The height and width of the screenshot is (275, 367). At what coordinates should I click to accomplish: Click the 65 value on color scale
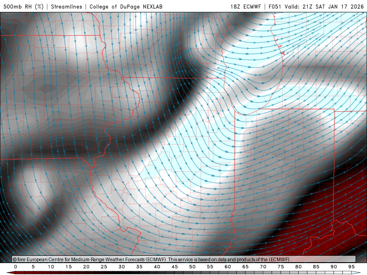[x=245, y=267]
